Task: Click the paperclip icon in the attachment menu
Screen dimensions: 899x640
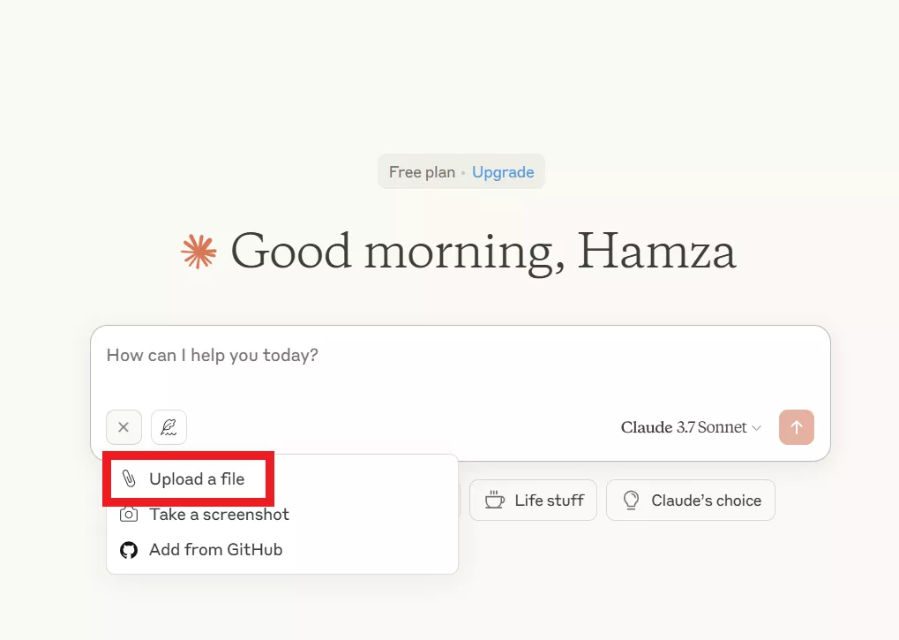Action: pyautogui.click(x=129, y=479)
